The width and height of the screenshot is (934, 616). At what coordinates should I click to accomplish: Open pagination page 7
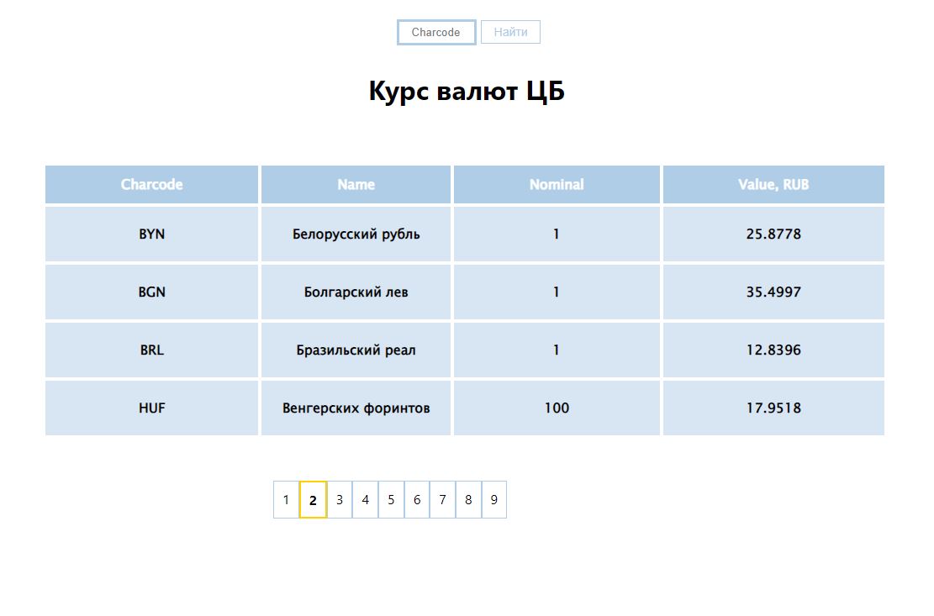442,500
